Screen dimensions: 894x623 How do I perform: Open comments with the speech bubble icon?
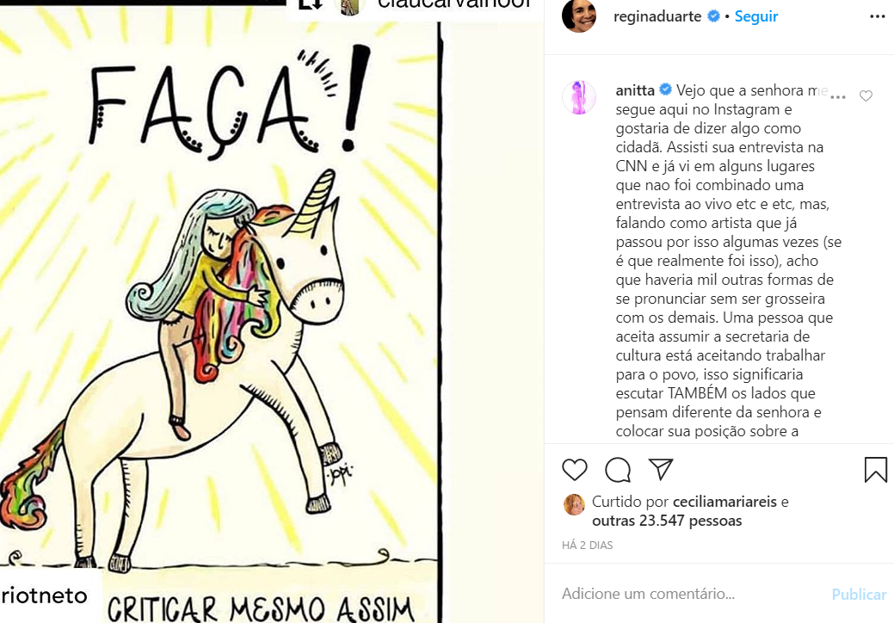coord(618,470)
